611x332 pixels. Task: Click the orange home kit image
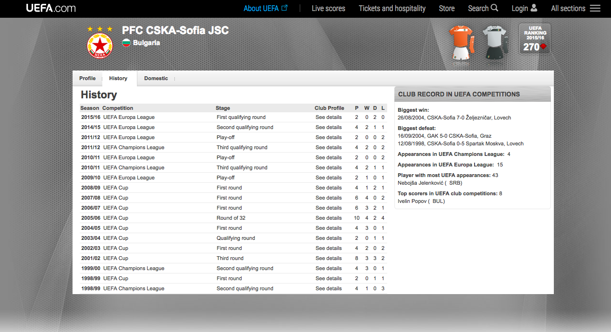click(x=461, y=44)
